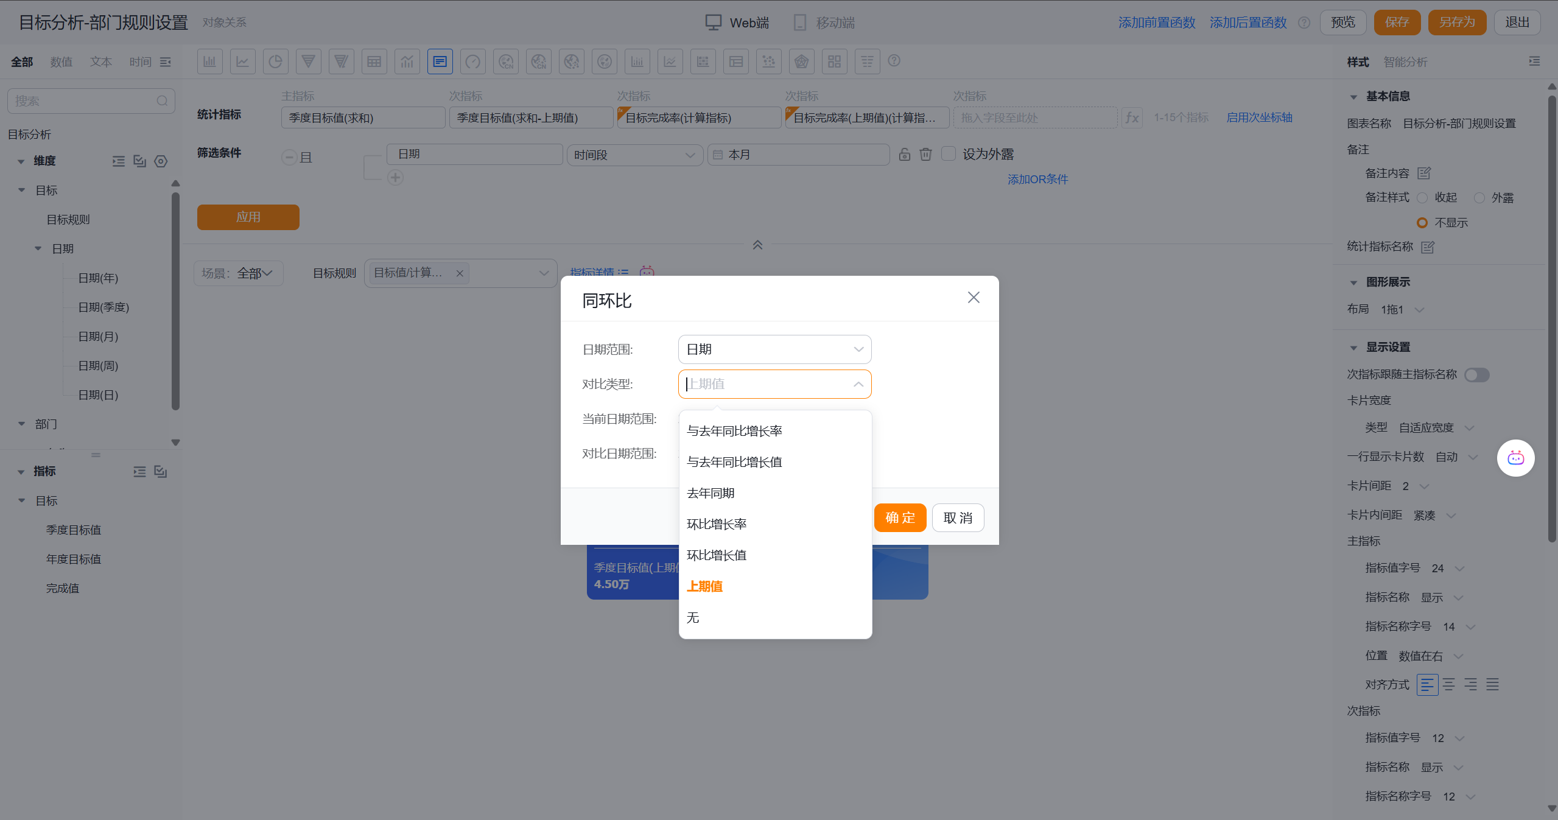This screenshot has width=1558, height=820.
Task: Select the bar chart type icon
Action: [x=209, y=61]
